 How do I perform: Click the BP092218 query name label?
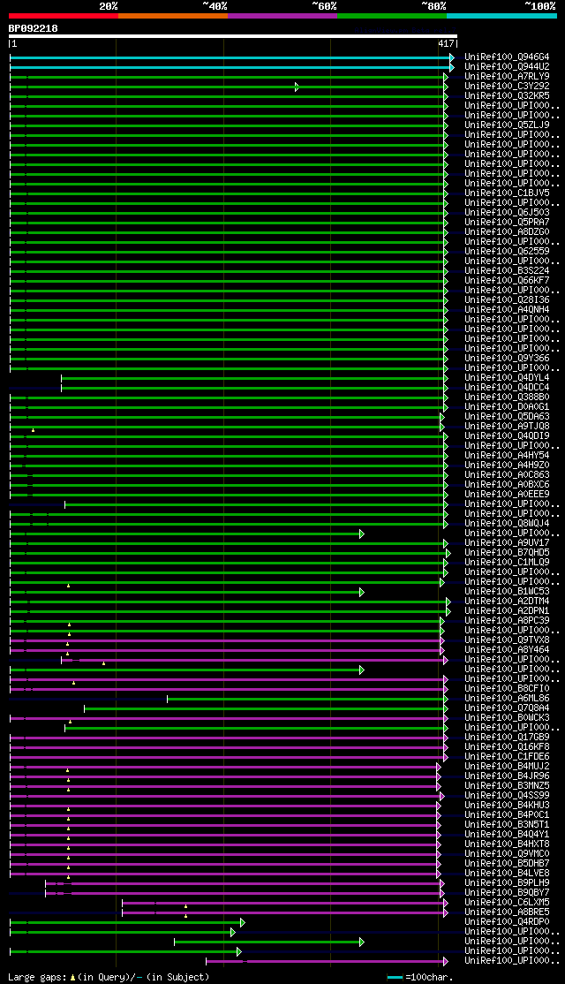coord(34,28)
